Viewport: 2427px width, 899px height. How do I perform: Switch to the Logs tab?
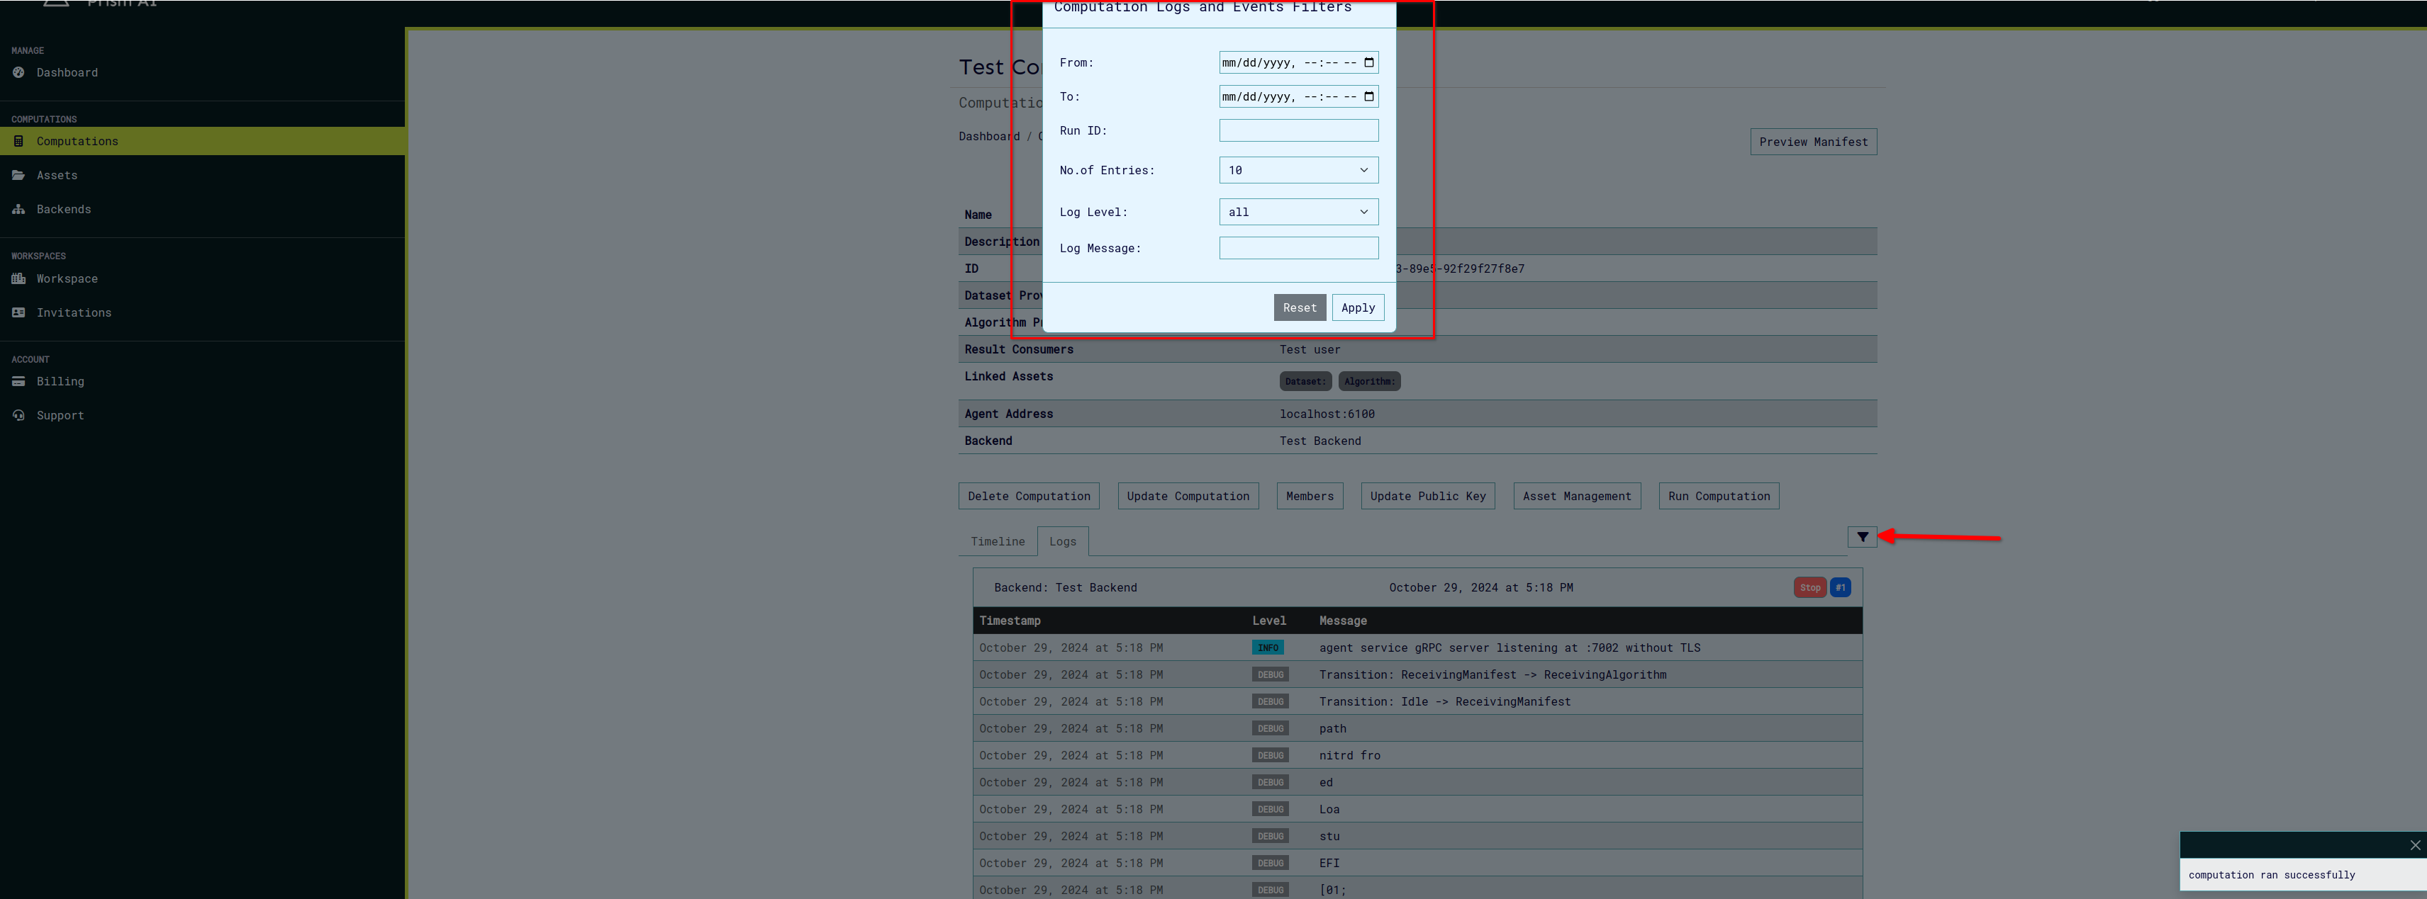[1062, 540]
